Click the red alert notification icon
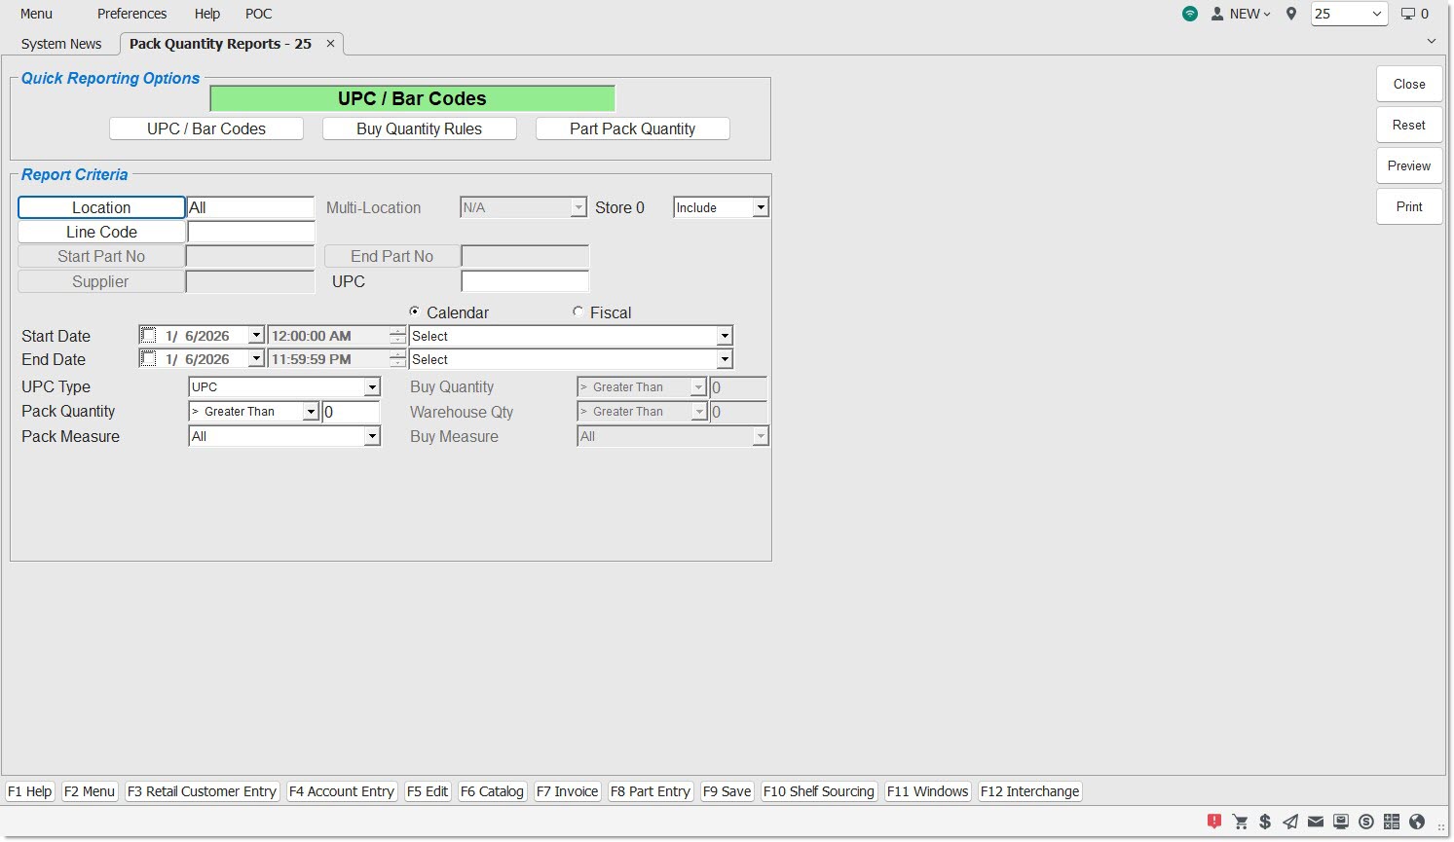The image size is (1454, 842). [1213, 822]
